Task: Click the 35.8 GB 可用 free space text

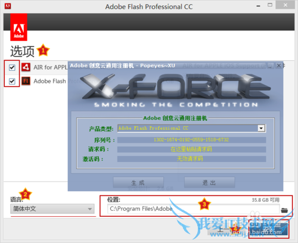Action: click(265, 200)
